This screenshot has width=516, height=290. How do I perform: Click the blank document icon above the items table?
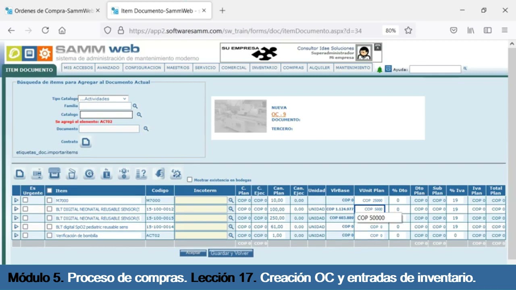click(19, 174)
